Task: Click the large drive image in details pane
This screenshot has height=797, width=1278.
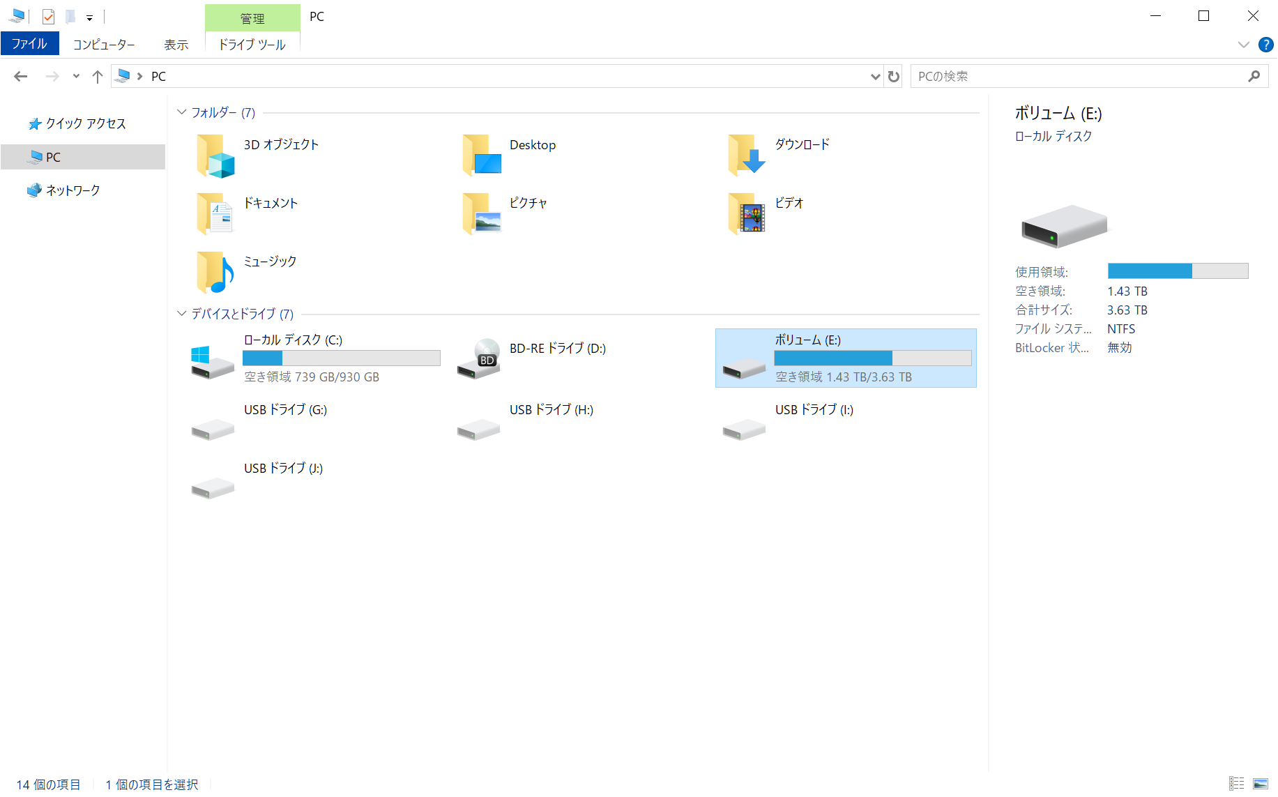Action: pyautogui.click(x=1064, y=226)
